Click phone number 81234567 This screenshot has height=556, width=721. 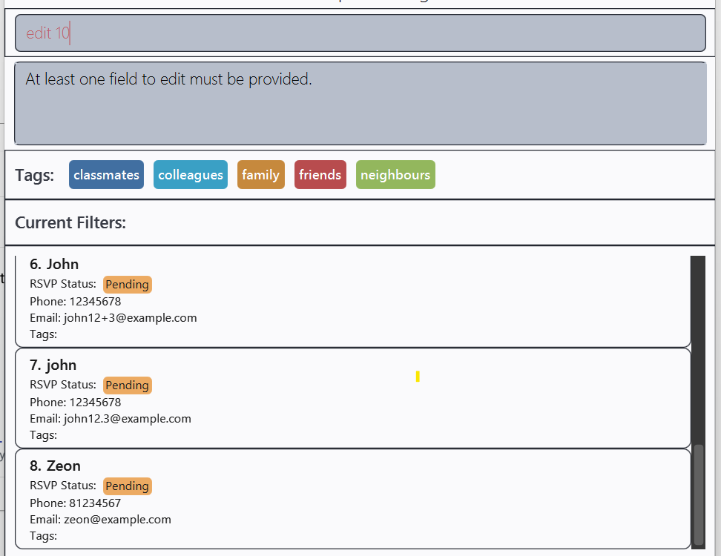point(95,503)
